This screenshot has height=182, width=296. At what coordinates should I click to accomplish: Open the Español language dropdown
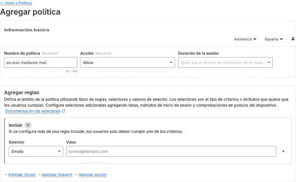(273, 39)
